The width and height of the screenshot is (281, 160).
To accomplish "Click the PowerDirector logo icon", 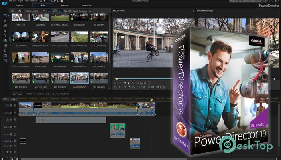I will 4,3.
